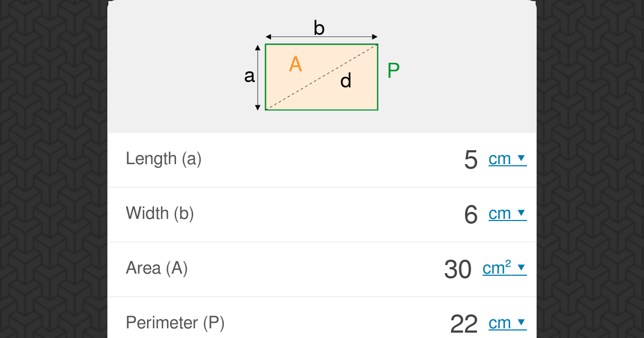Image resolution: width=644 pixels, height=338 pixels.
Task: Open the Perimeter cm unit dropdown
Action: coord(507,323)
